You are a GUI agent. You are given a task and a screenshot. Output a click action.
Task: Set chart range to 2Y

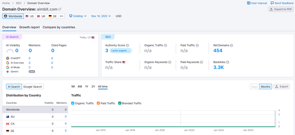pyautogui.click(x=93, y=86)
